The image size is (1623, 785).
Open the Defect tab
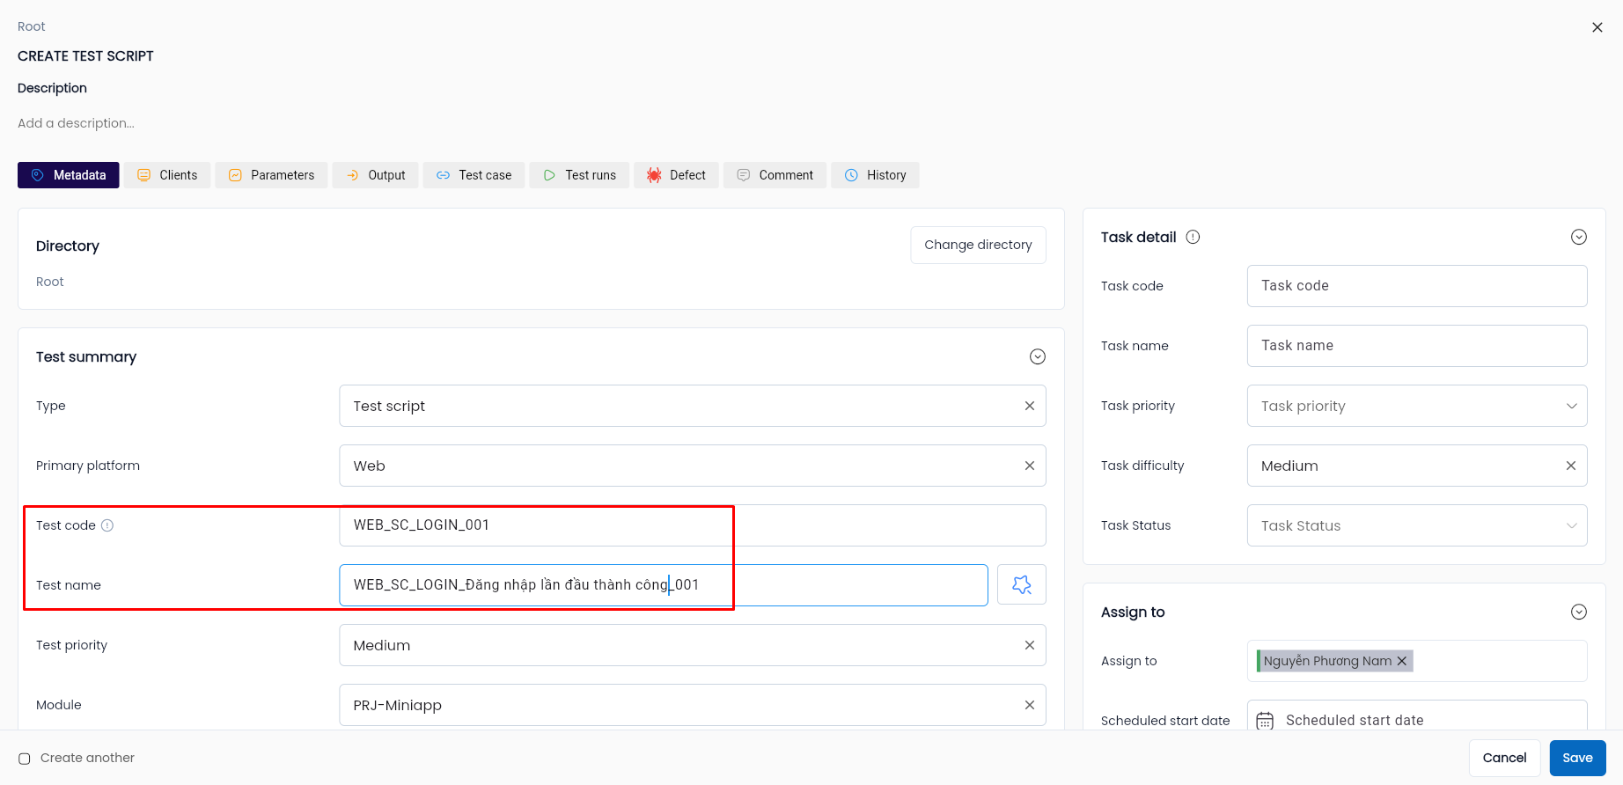676,175
